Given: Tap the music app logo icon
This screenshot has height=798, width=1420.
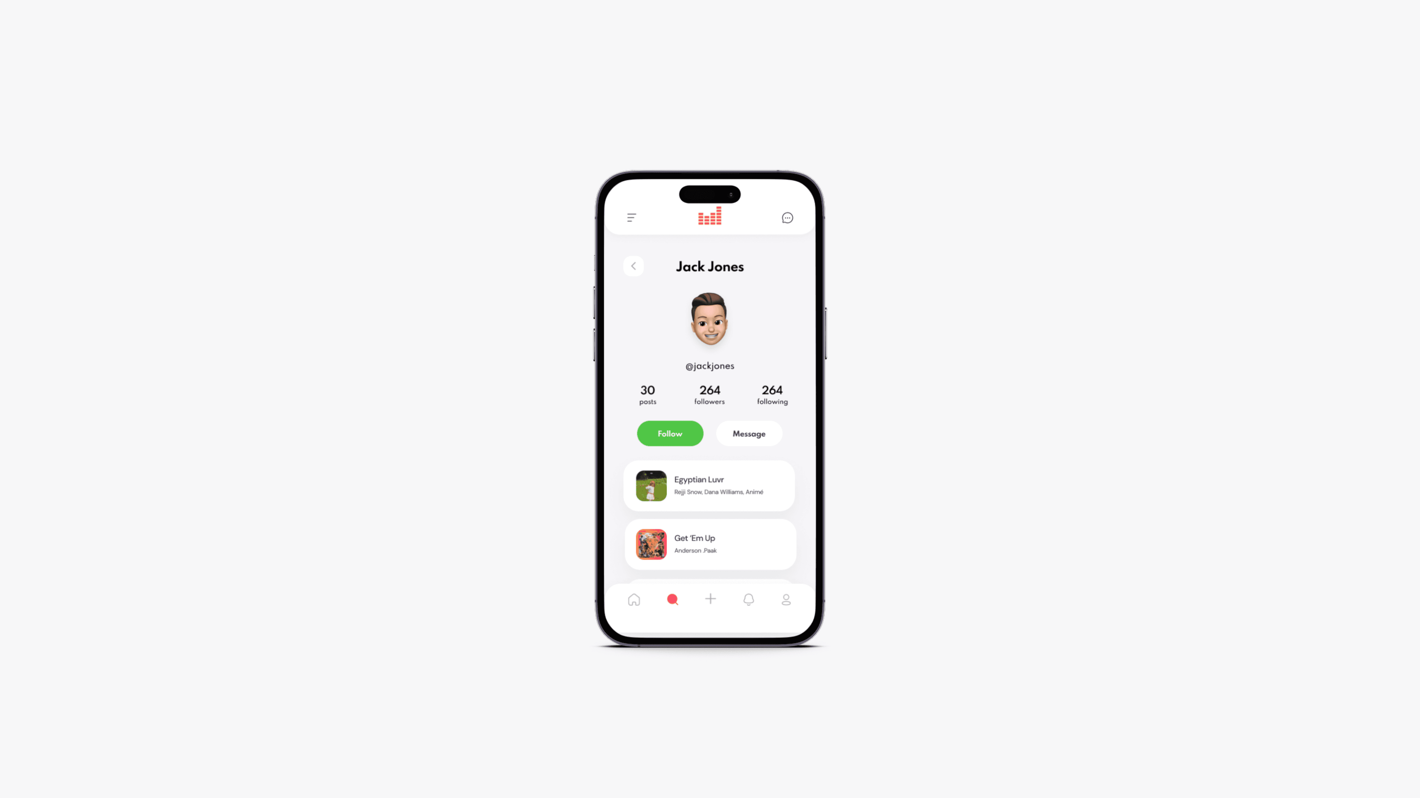Looking at the screenshot, I should click(709, 216).
